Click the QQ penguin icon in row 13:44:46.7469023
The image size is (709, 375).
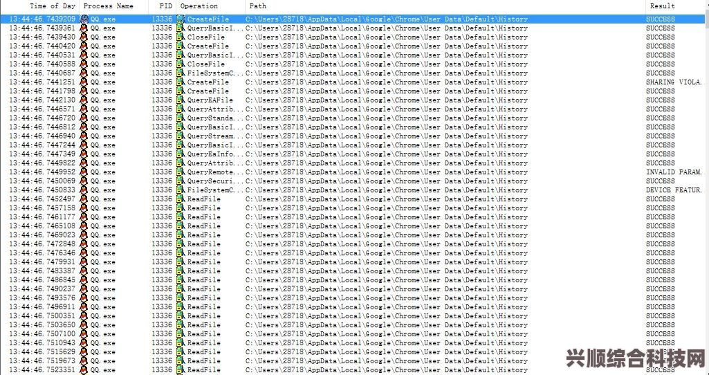(x=84, y=235)
